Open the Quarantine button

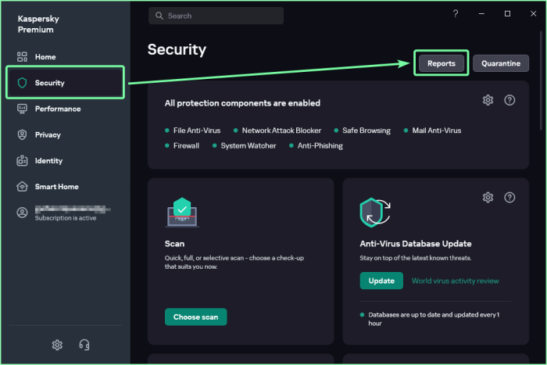(x=501, y=63)
